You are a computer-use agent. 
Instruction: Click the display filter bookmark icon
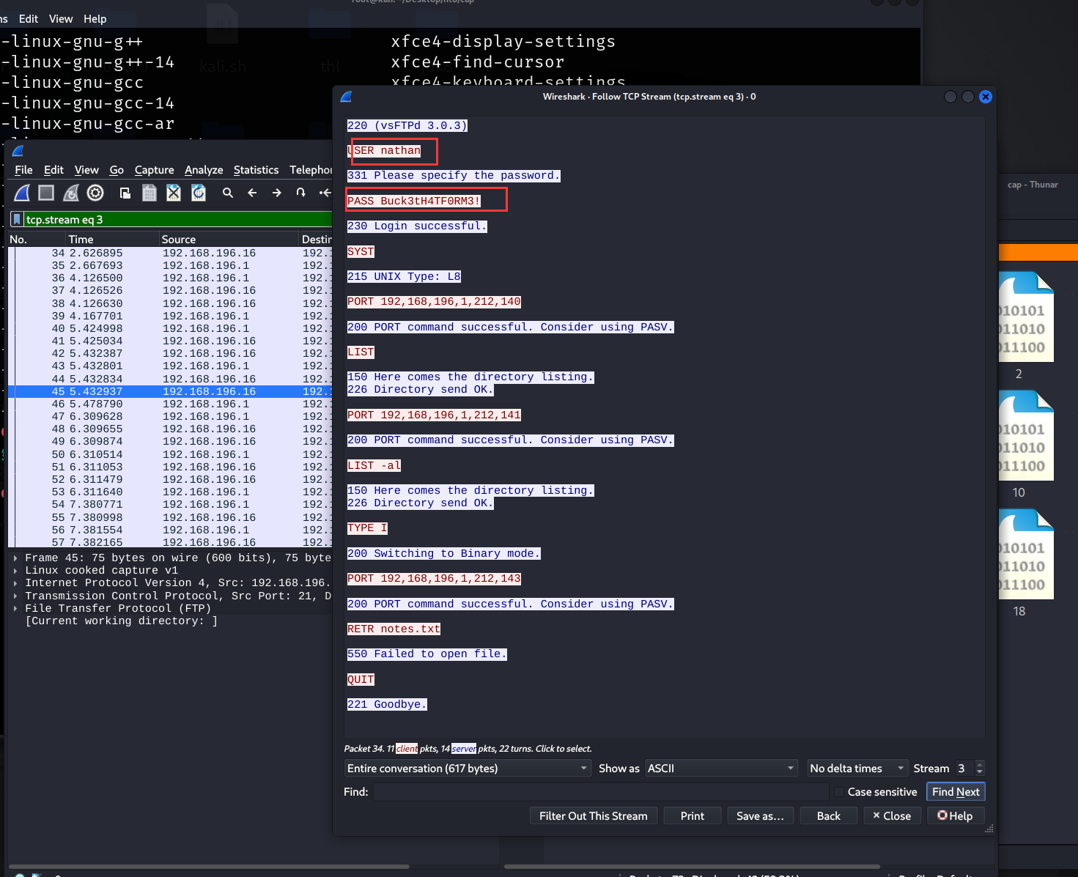17,219
